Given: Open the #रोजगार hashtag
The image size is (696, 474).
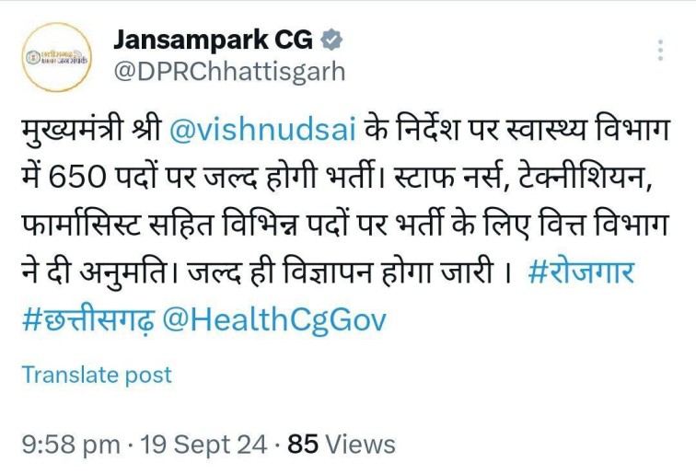Looking at the screenshot, I should (x=581, y=272).
